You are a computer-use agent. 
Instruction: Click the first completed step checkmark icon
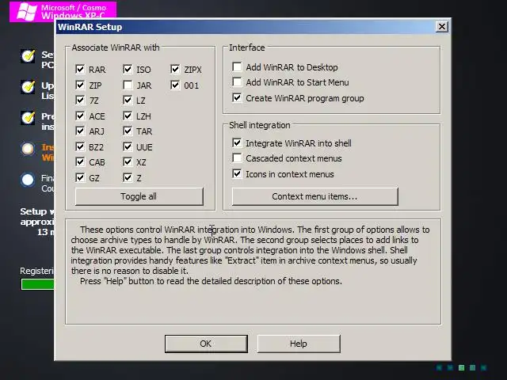coord(29,56)
